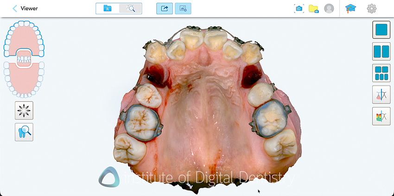Switch to the teeth magnifier mode tab
This screenshot has width=394, height=196.
130,8
